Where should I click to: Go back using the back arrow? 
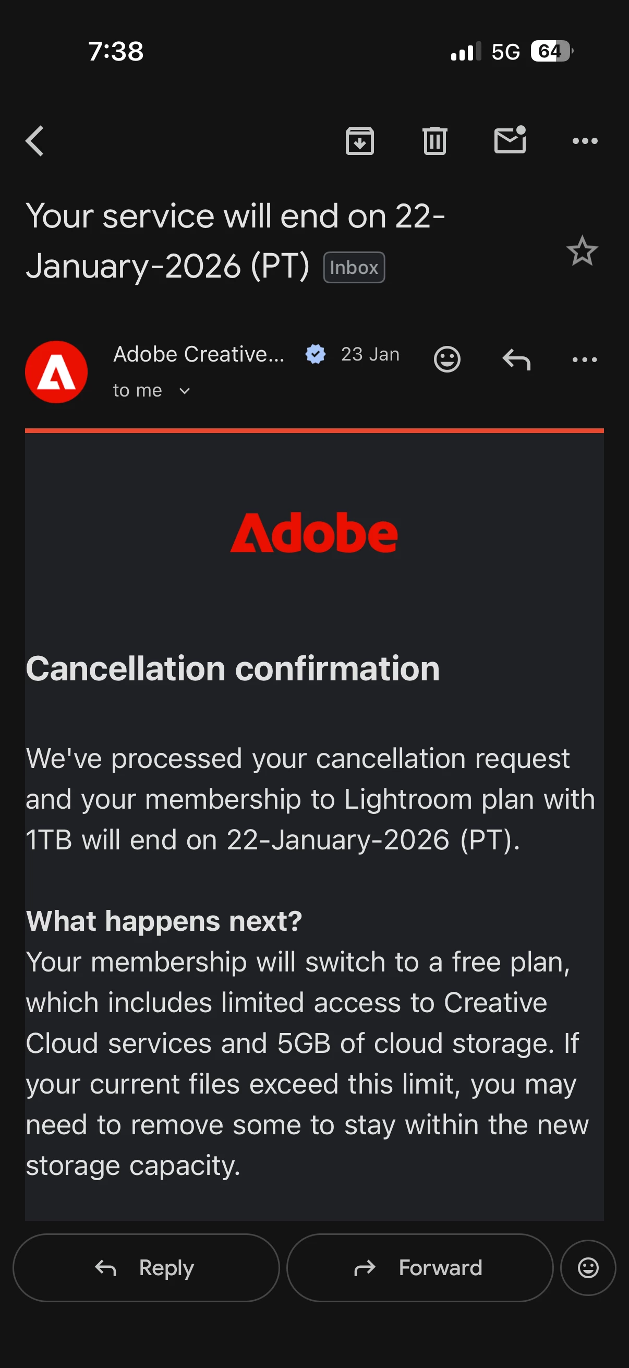35,141
